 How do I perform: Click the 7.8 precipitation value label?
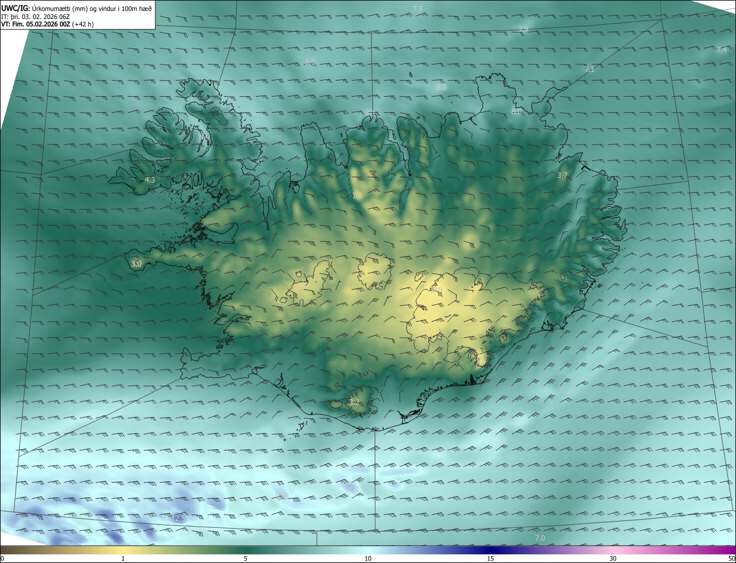[417, 9]
